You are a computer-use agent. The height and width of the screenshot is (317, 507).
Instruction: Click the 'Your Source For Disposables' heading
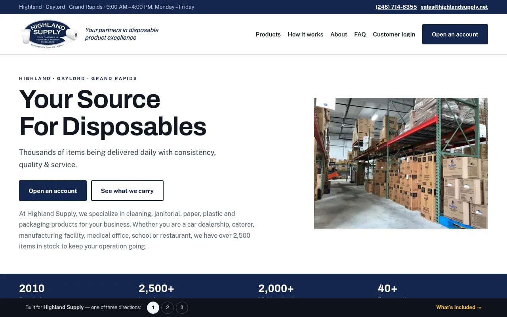pos(113,113)
